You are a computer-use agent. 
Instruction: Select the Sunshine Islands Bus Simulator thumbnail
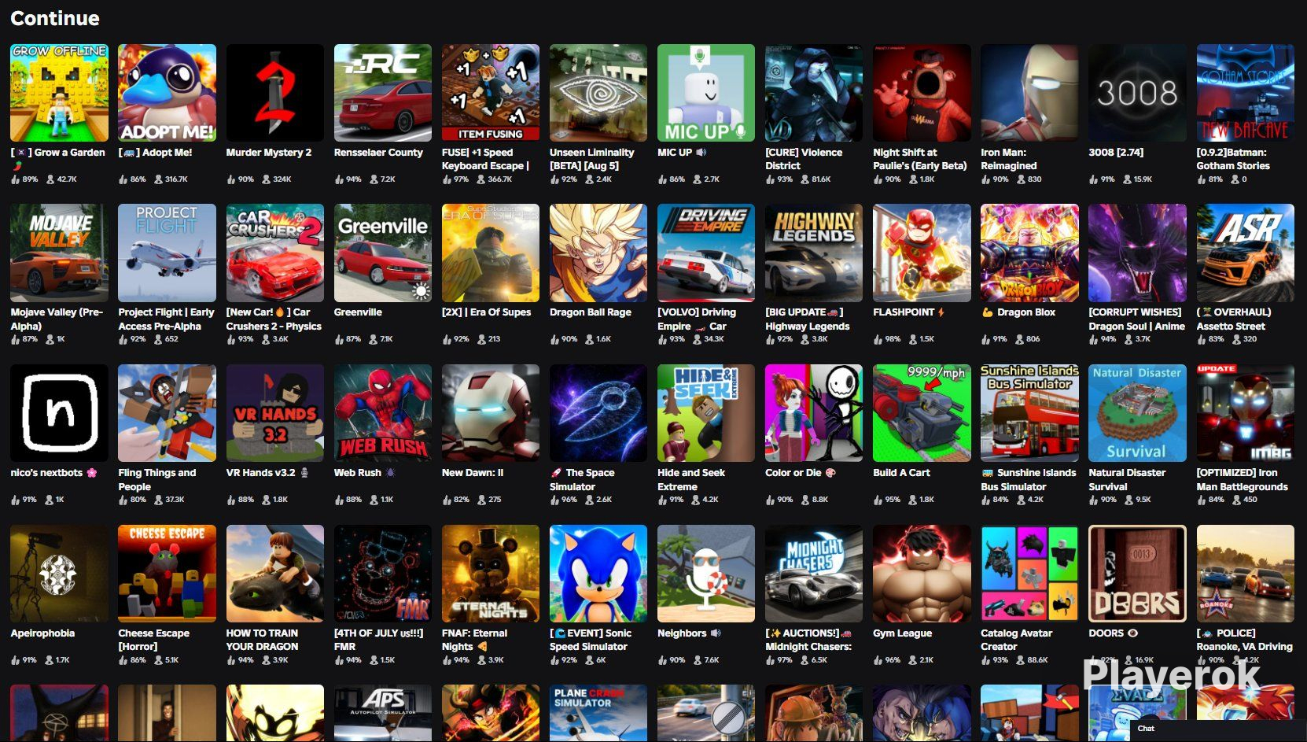[x=1029, y=413]
